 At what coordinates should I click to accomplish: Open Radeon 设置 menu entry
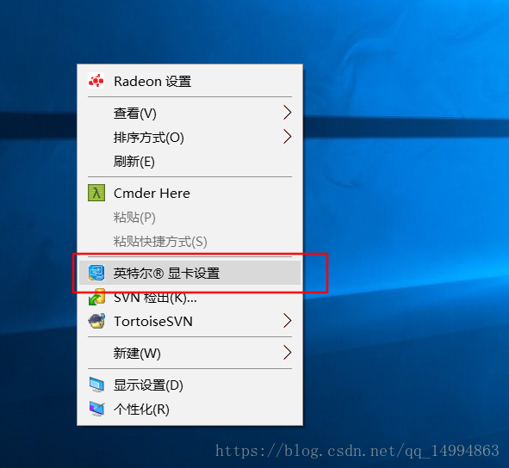click(x=189, y=81)
